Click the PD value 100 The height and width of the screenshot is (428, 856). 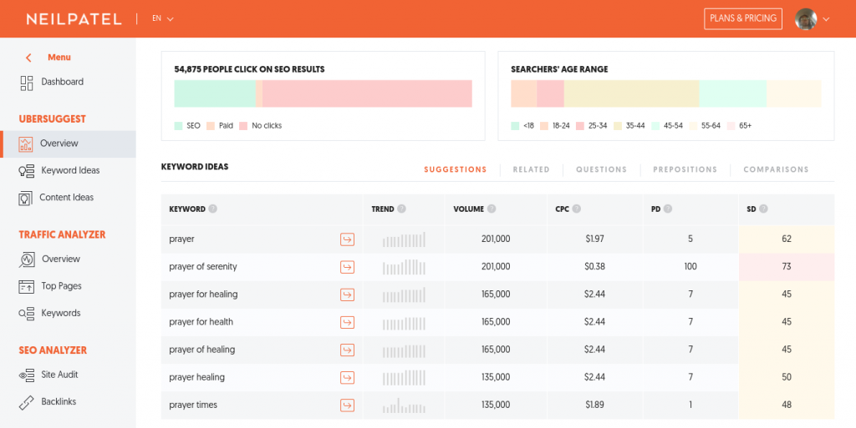[690, 266]
